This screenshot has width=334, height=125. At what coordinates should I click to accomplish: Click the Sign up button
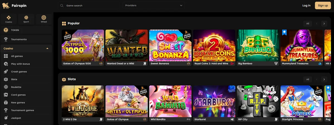click(323, 6)
